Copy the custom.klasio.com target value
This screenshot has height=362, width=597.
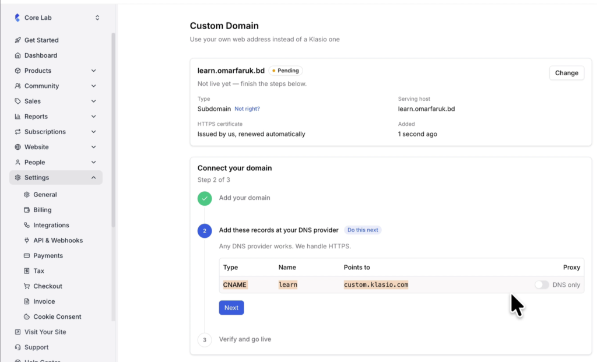[376, 284]
